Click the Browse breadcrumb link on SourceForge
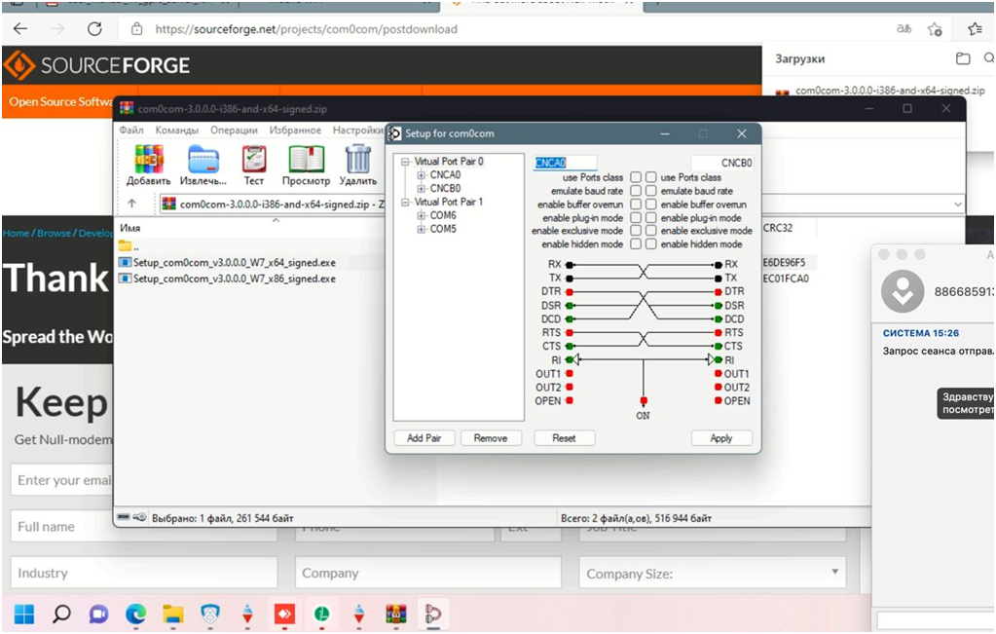The image size is (996, 634). click(x=54, y=233)
